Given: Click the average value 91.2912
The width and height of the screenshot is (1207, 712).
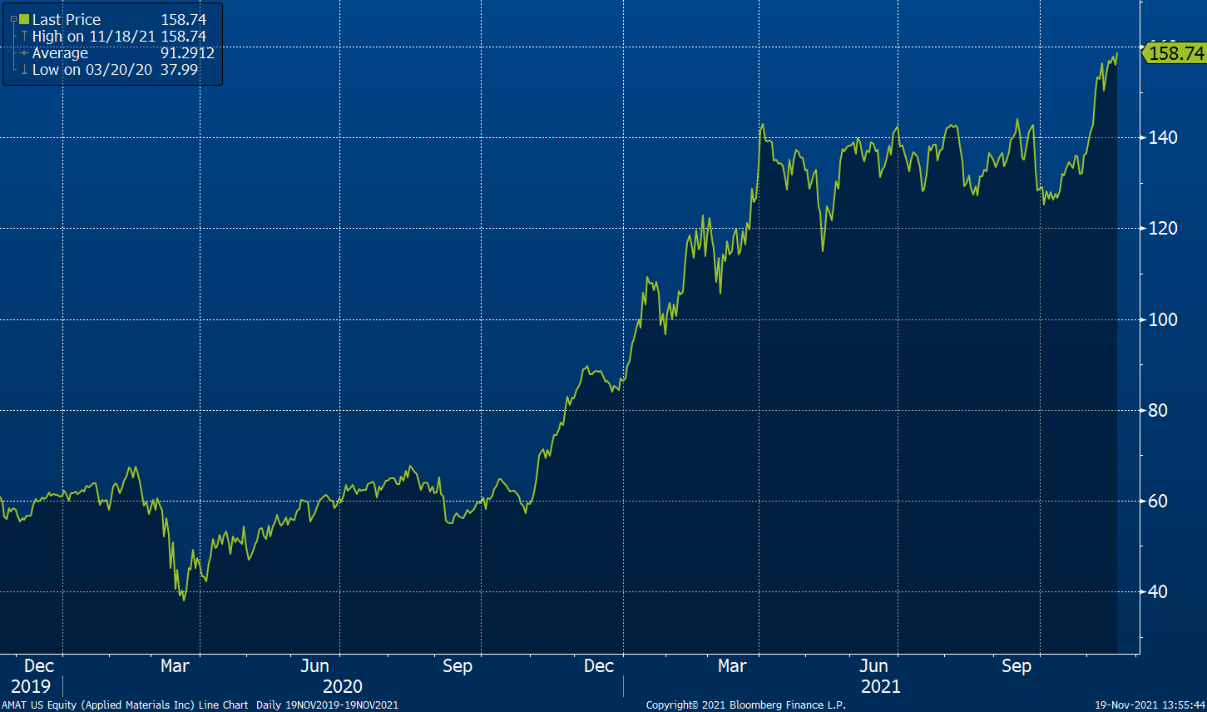Looking at the screenshot, I should [x=188, y=53].
